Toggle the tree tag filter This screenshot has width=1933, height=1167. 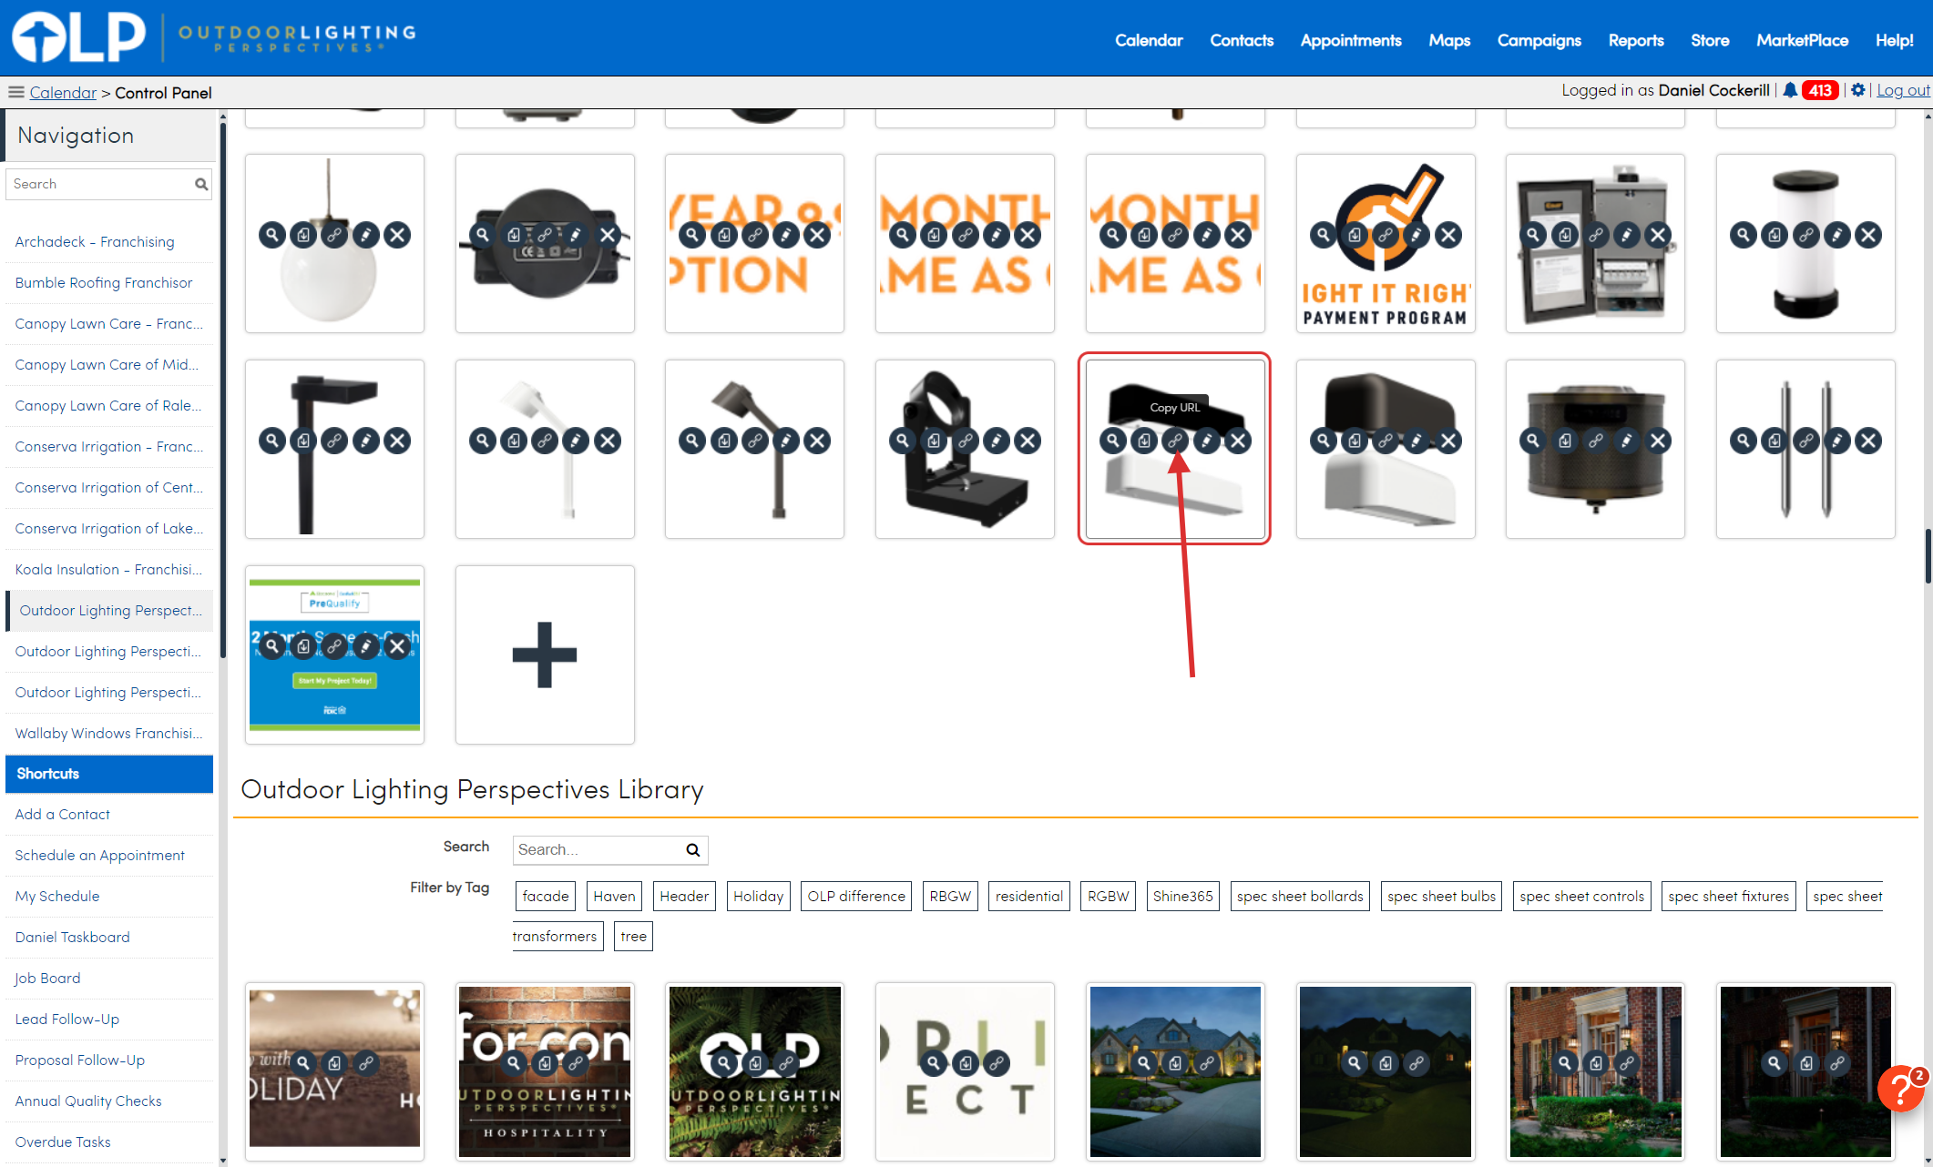click(x=633, y=937)
